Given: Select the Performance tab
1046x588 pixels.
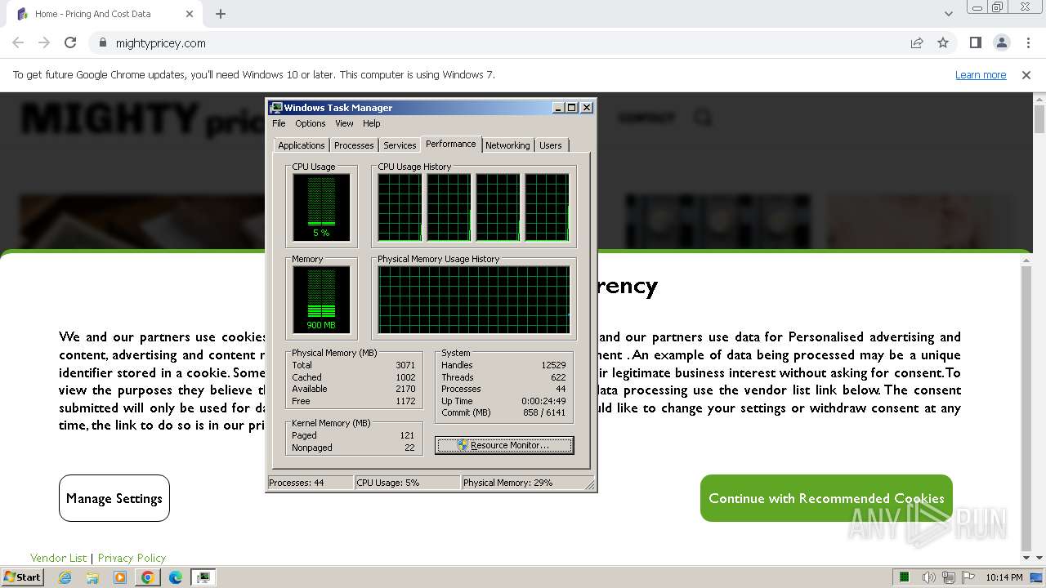Looking at the screenshot, I should (x=451, y=144).
